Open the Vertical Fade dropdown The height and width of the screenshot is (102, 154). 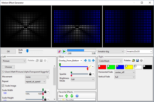pyautogui.click(x=125, y=77)
